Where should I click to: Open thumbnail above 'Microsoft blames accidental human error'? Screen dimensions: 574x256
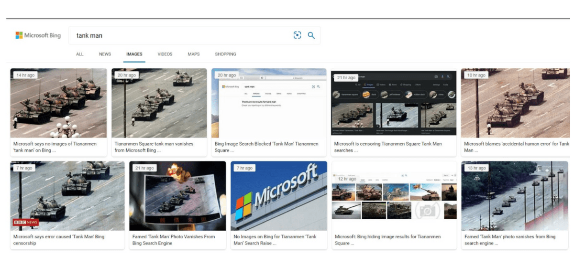pos(515,103)
